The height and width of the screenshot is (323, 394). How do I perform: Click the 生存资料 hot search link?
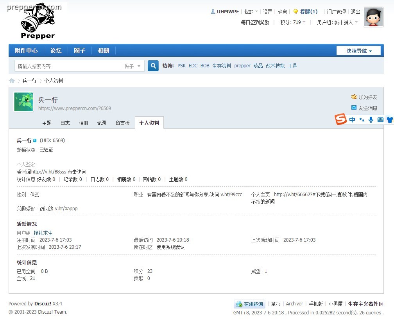(222, 66)
